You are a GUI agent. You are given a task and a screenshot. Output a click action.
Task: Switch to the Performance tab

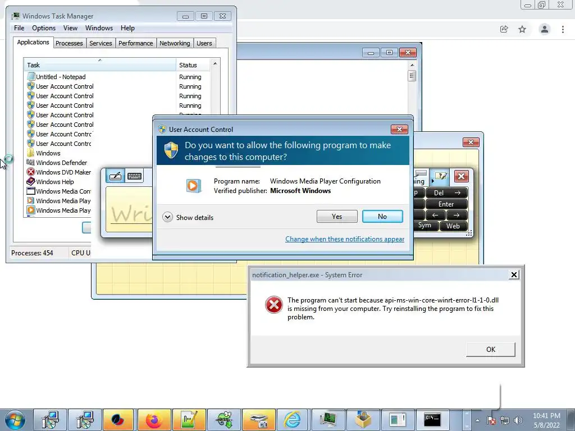point(136,43)
